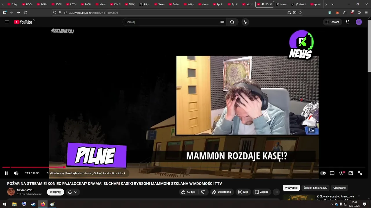
Task: Click the Udostępnij share button
Action: [x=221, y=192]
